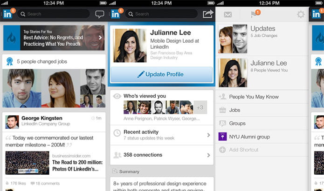The height and width of the screenshot is (191, 324).
Task: Tap people icon beside 358 connections
Action: click(117, 155)
